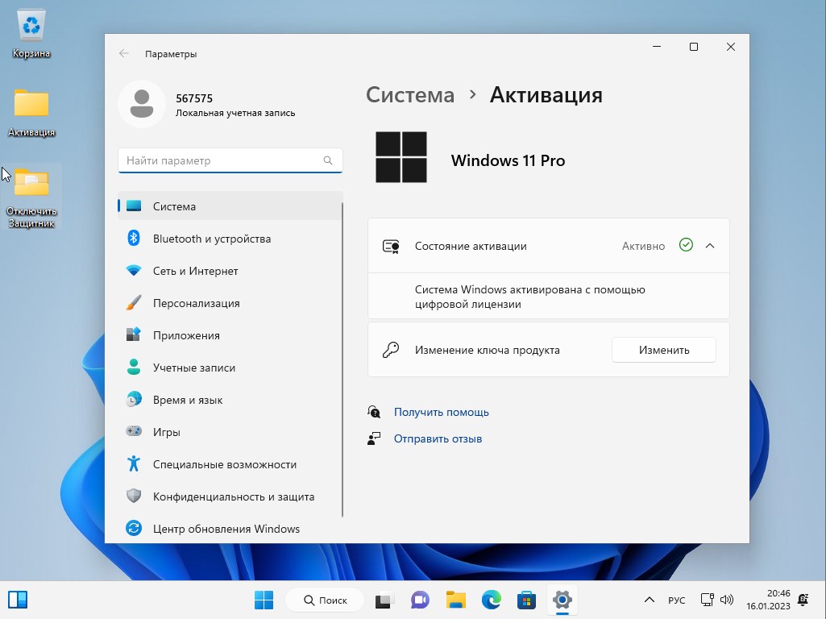Click the paintbrush icon for Персонализация
Viewport: 826px width, 619px height.
pyautogui.click(x=134, y=302)
